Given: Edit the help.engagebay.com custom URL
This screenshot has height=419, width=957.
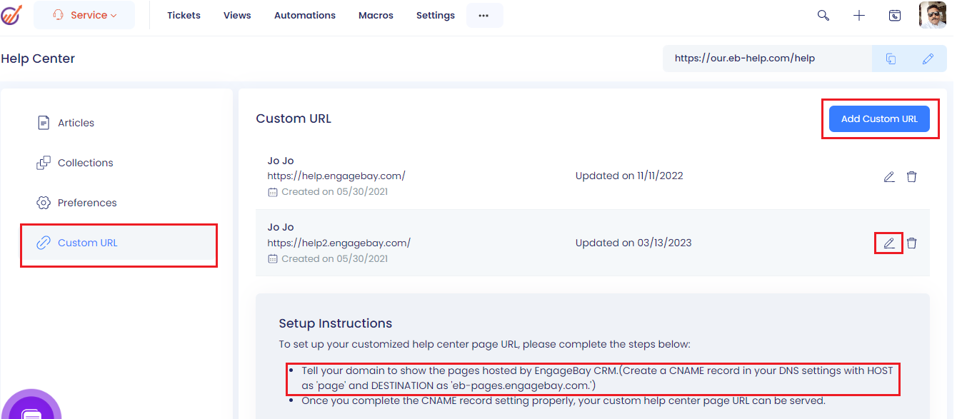Looking at the screenshot, I should [x=889, y=176].
